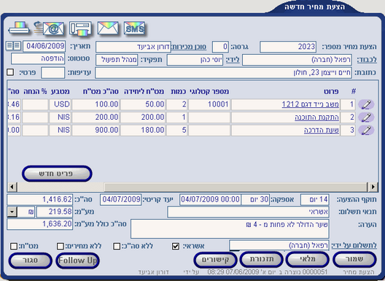Image resolution: width=385 pixels, height=281 pixels.
Task: Click the quote number field showing 2023
Action: (x=288, y=47)
